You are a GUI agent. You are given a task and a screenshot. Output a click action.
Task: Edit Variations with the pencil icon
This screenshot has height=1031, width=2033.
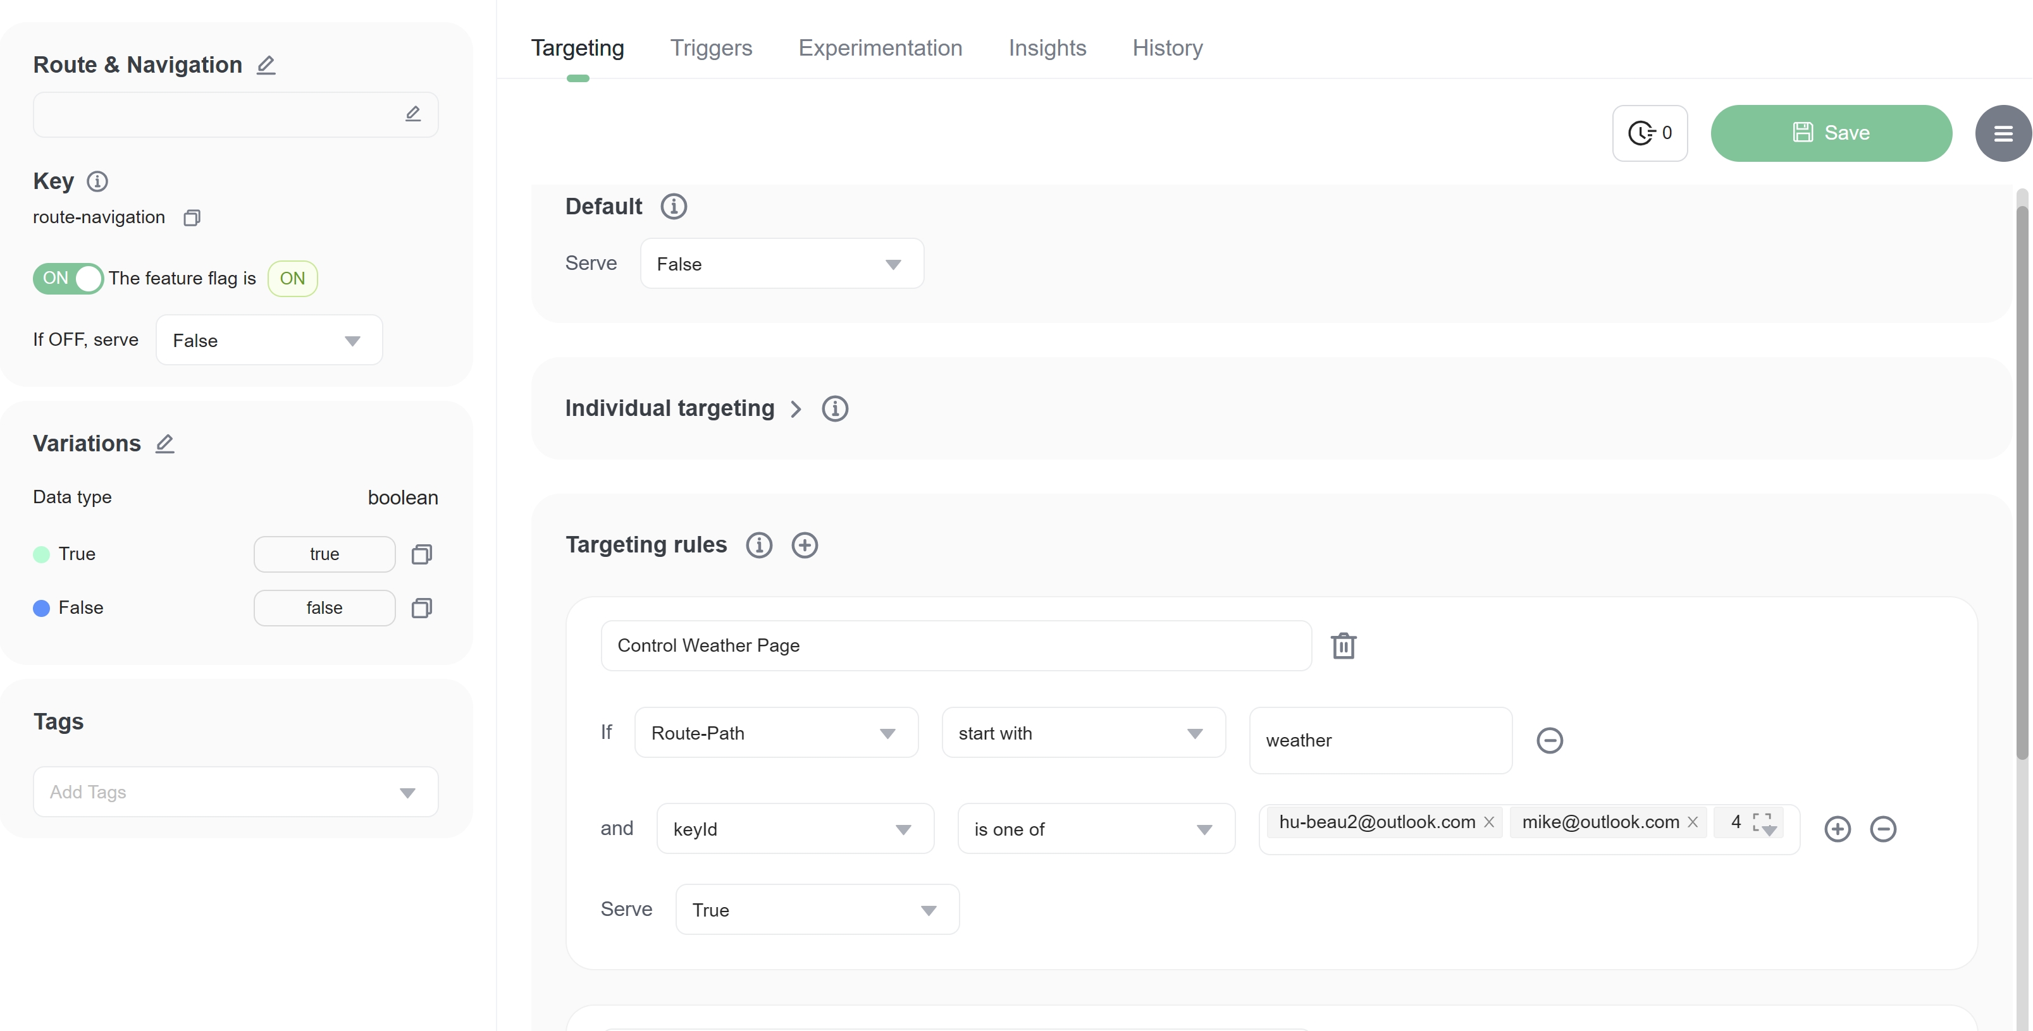click(165, 443)
